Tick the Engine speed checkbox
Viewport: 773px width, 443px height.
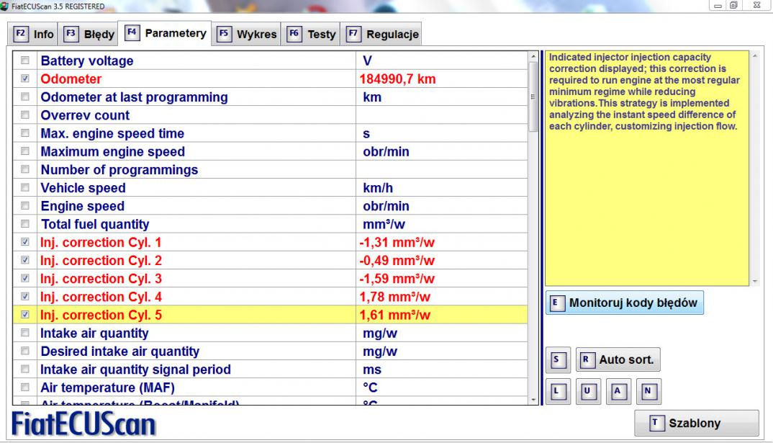pos(24,206)
